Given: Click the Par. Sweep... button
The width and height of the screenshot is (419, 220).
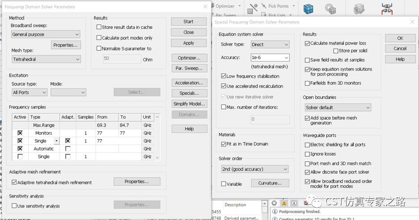Looking at the screenshot, I should click(x=189, y=68).
